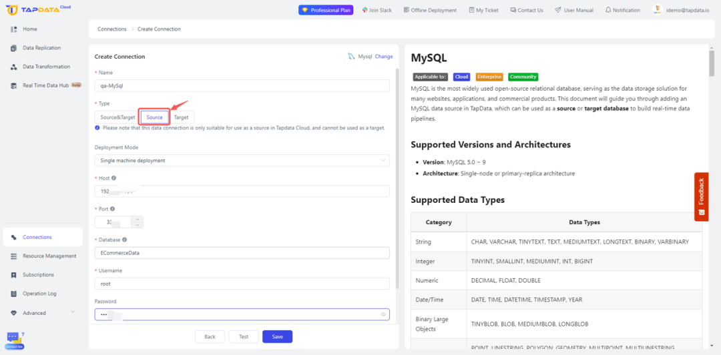Open the Contact Me chat icon
The width and height of the screenshot is (721, 355).
(x=13, y=340)
